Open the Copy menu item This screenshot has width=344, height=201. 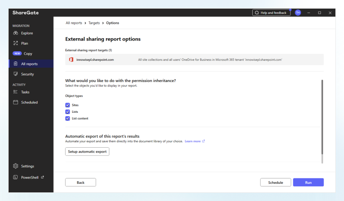pos(28,54)
